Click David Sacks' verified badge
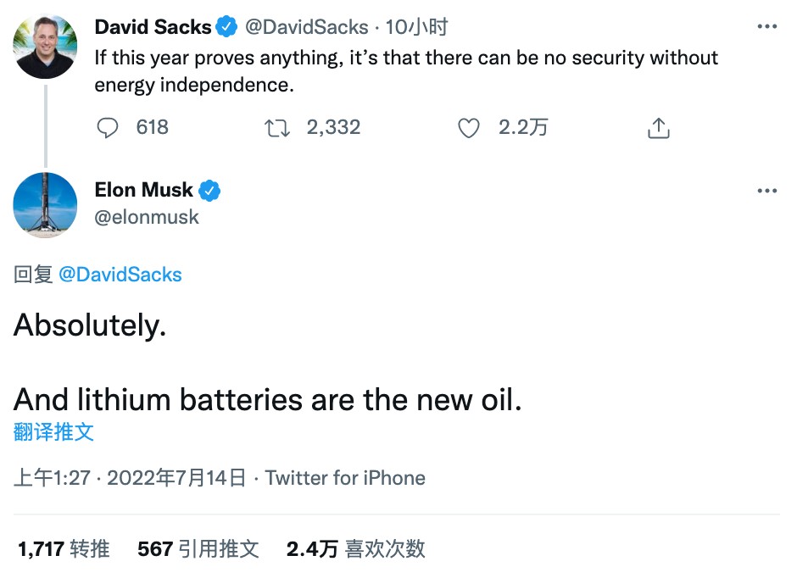This screenshot has width=797, height=578. point(226,28)
